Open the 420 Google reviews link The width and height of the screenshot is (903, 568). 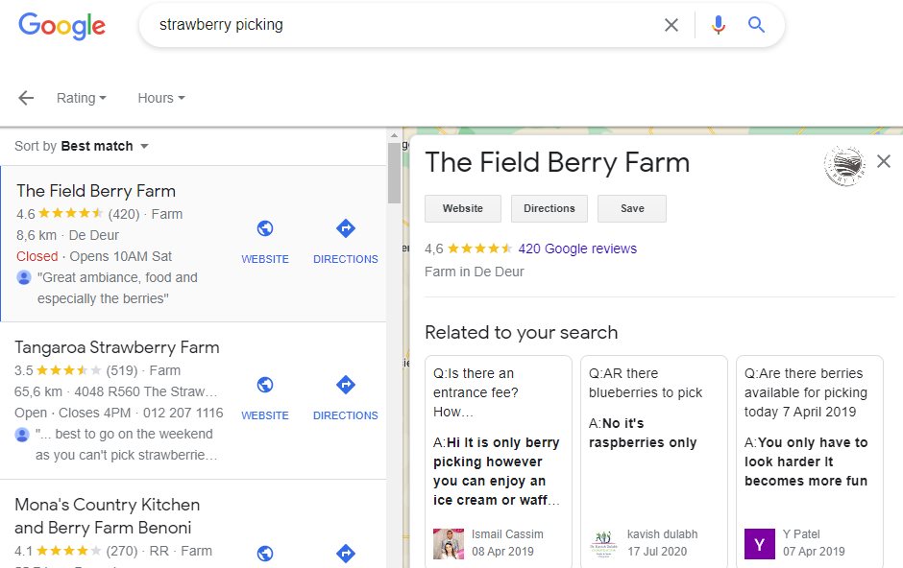(576, 248)
